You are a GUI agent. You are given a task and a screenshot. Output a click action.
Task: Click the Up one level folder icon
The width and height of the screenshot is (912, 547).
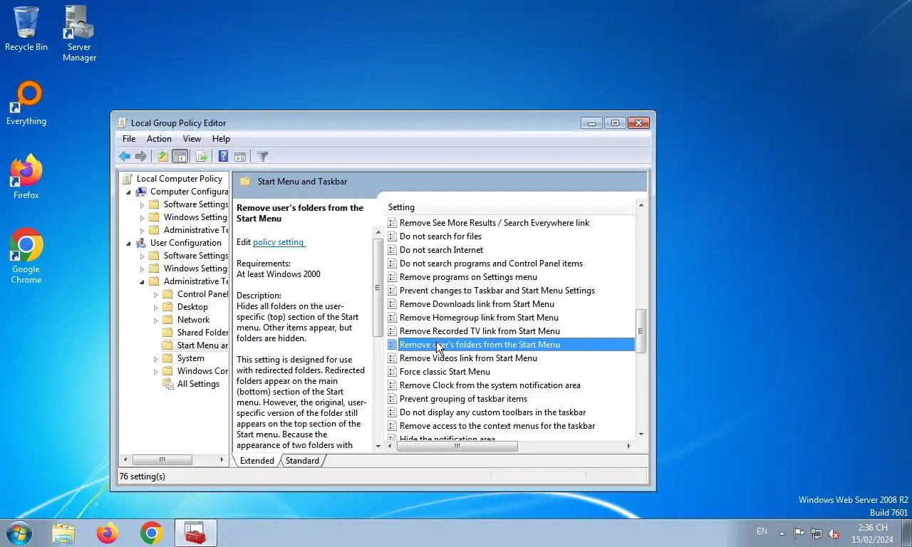click(163, 157)
